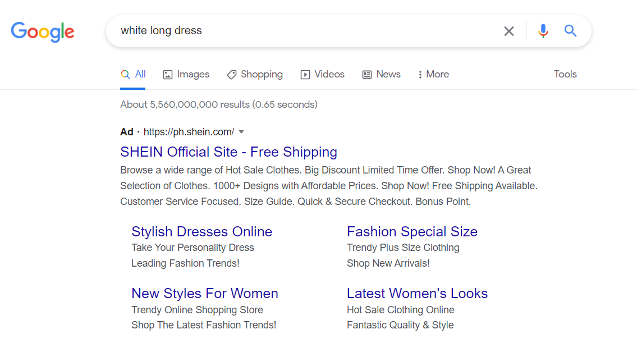
Task: Click the blue magnifier search icon
Action: click(x=570, y=30)
